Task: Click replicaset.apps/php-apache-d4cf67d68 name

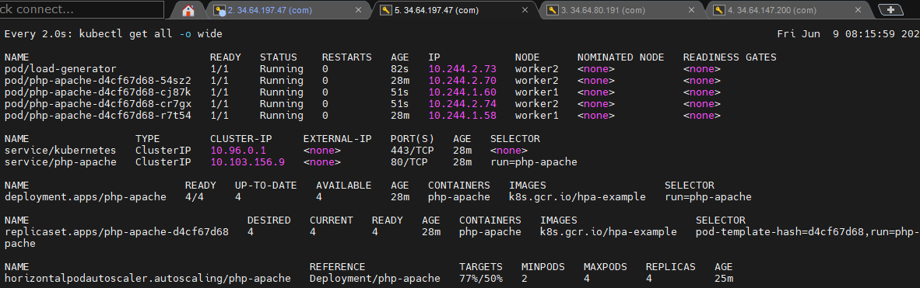Action: [x=116, y=232]
